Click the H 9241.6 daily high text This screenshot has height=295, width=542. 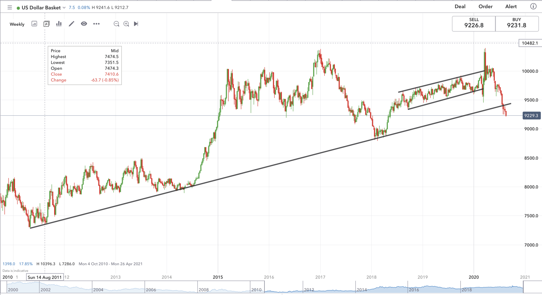[x=101, y=8]
